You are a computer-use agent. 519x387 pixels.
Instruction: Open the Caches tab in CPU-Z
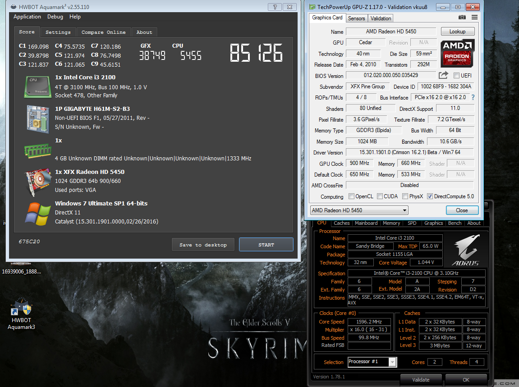tap(342, 223)
